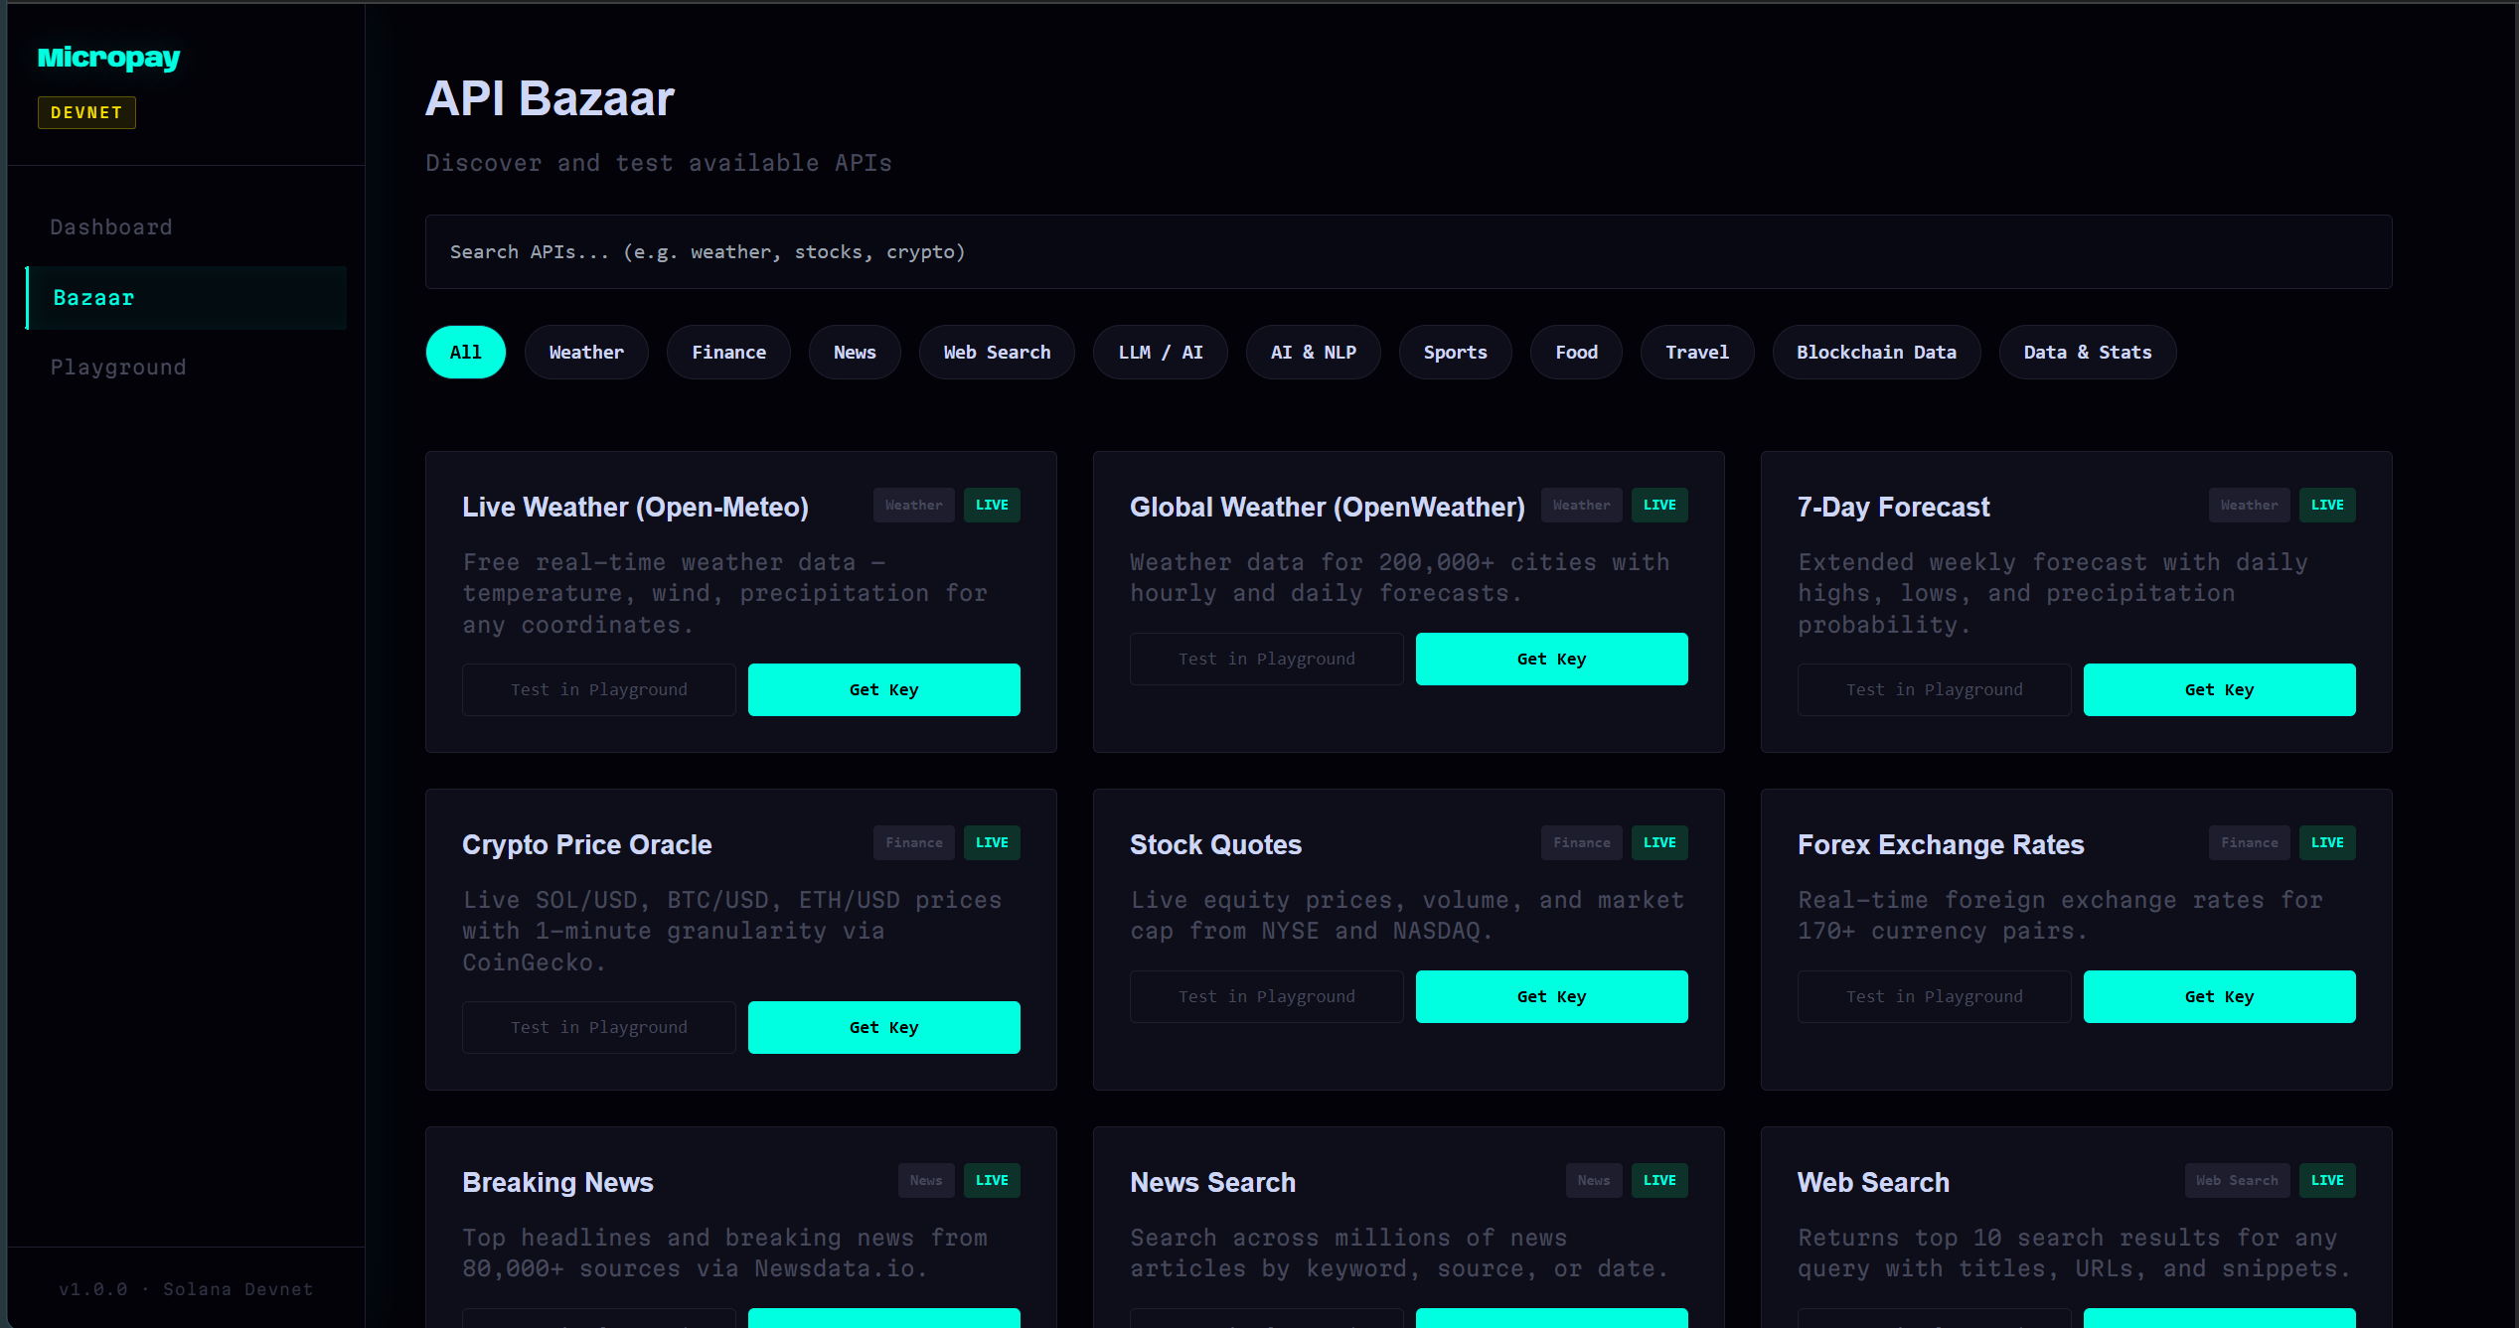Filter APIs by Weather category

pos(585,353)
